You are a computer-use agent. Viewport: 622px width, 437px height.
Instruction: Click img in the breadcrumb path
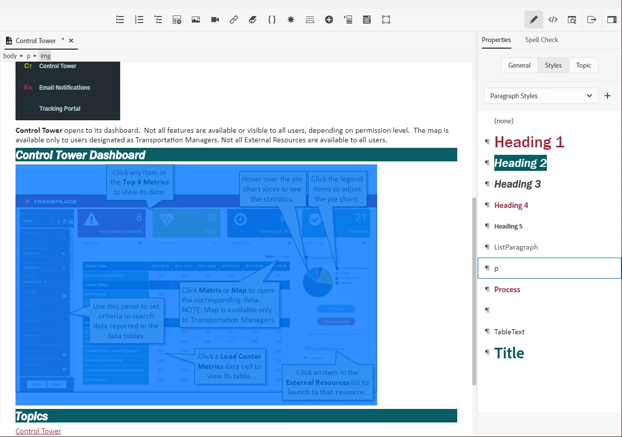tap(46, 56)
